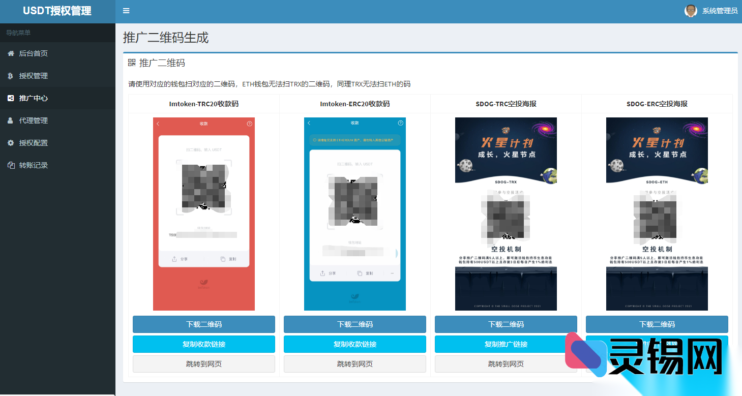Click the 系统管理员 avatar picture
742x396 pixels.
point(691,11)
